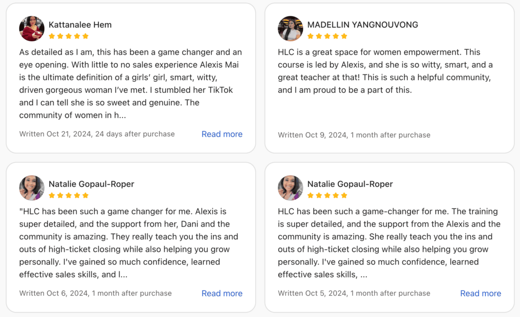
Task: Click the star rating under Kattanalee Hem
Action: 69,36
